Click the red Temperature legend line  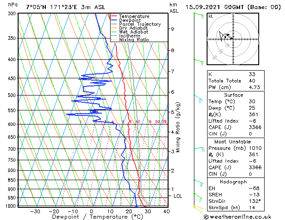coord(114,16)
